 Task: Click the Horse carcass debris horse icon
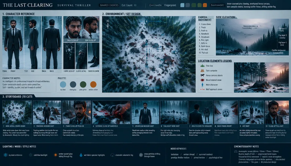click(x=202, y=75)
